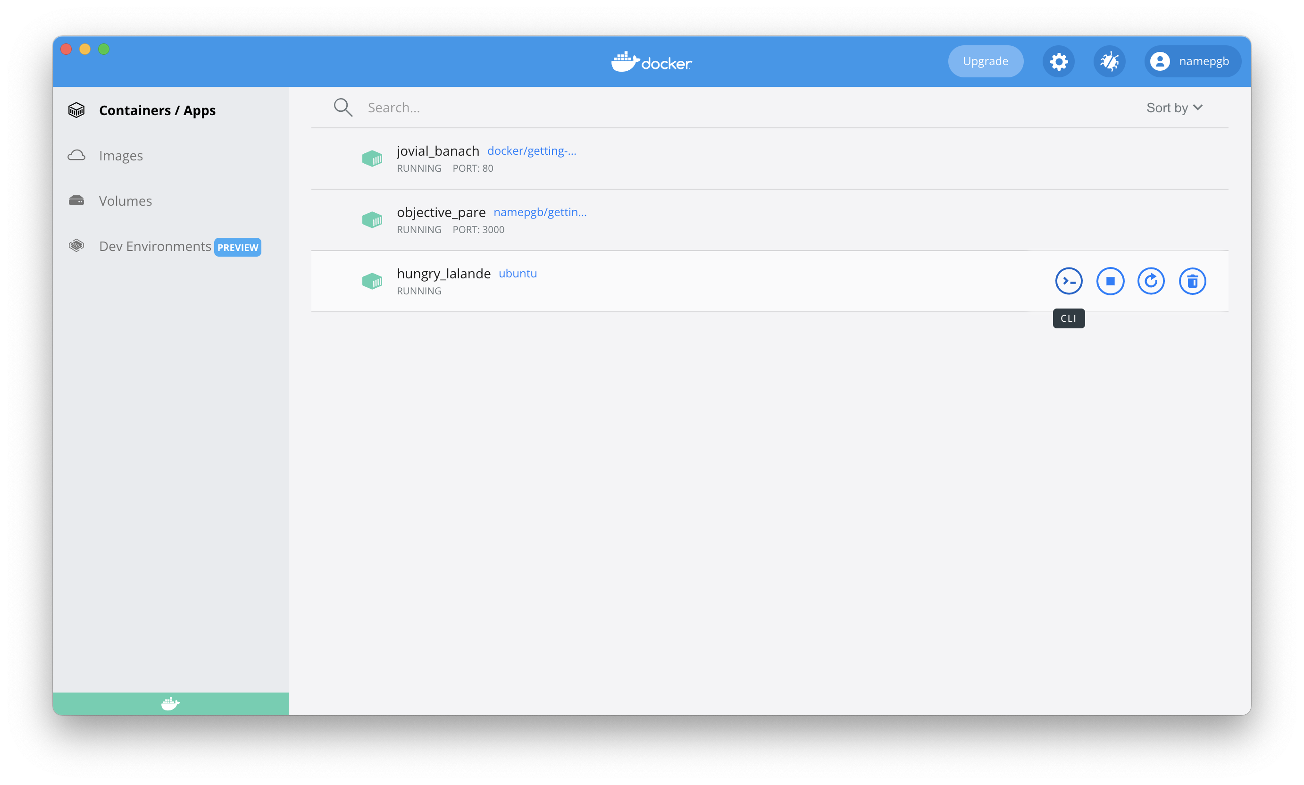Follow the ubuntu image link

pyautogui.click(x=518, y=274)
